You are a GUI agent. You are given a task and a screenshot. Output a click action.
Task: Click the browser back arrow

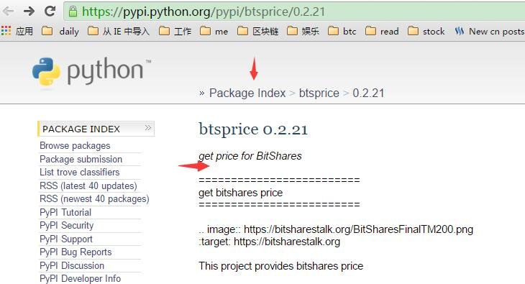[7, 12]
